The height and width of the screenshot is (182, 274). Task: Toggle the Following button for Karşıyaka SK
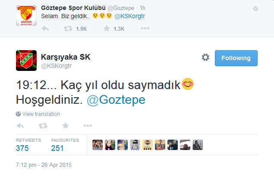[x=236, y=58]
